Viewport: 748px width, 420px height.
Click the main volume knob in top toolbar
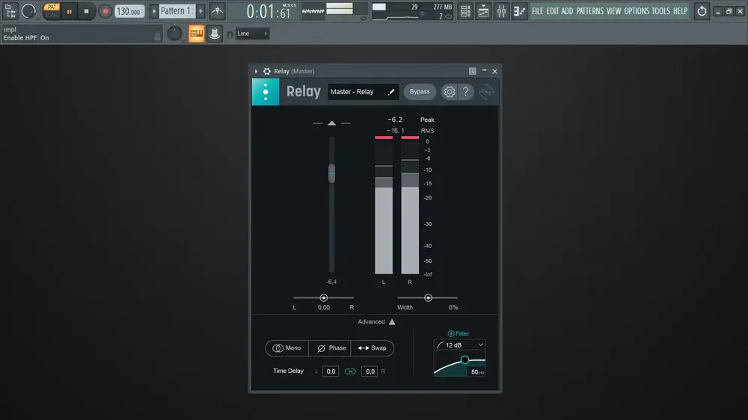[28, 11]
